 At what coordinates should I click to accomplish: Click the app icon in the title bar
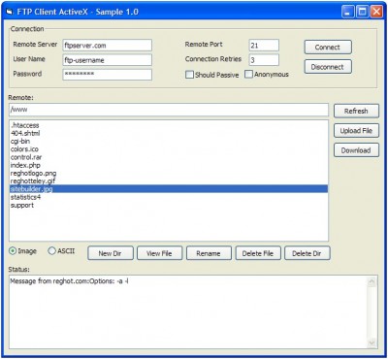10,12
